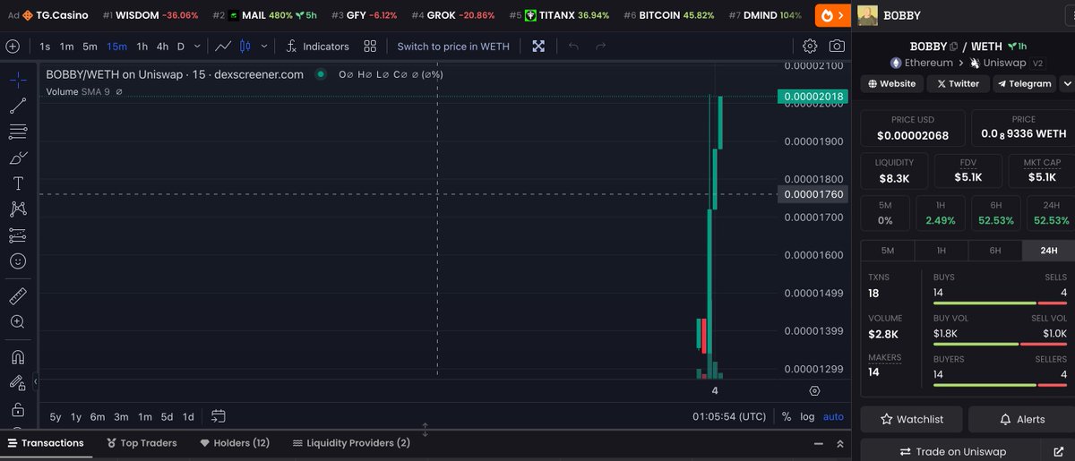This screenshot has width=1075, height=461.
Task: Click the redo arrow in chart toolbar
Action: 600,47
